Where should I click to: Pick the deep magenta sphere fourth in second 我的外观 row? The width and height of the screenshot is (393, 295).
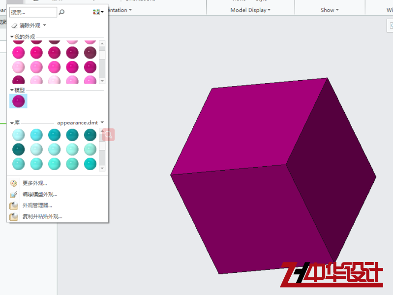coord(72,67)
